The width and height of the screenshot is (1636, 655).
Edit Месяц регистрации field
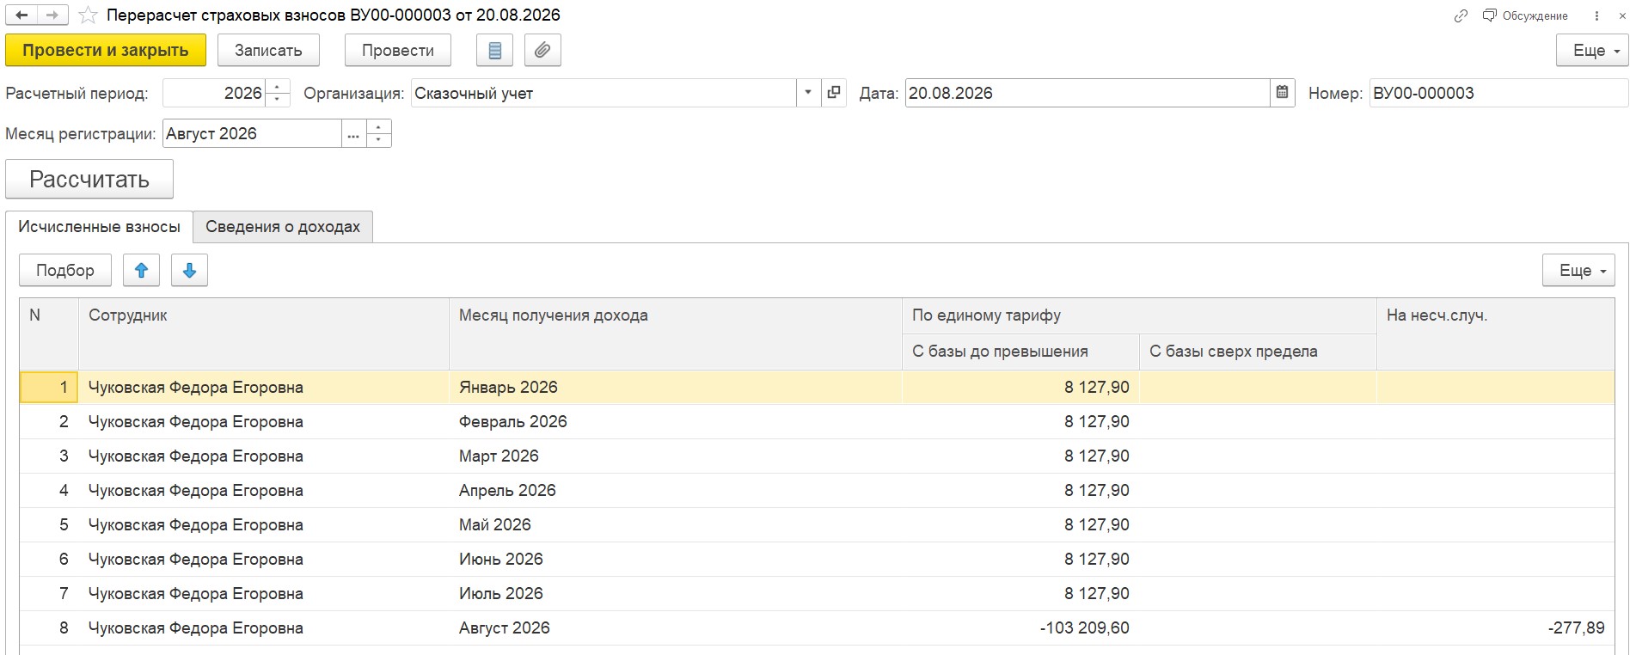point(251,133)
